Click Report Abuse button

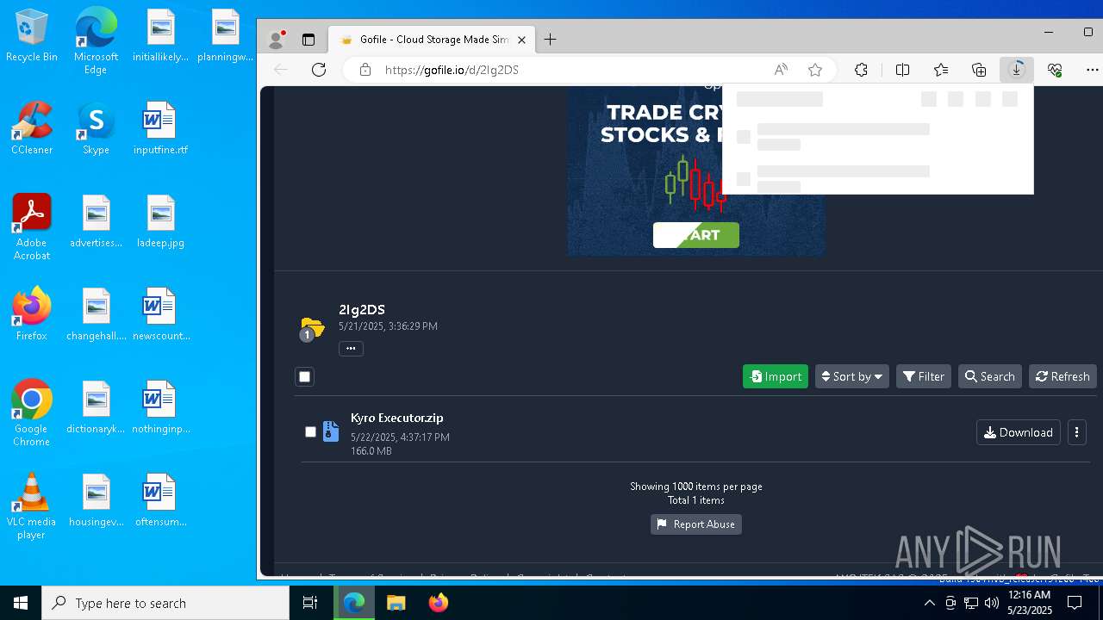point(696,524)
